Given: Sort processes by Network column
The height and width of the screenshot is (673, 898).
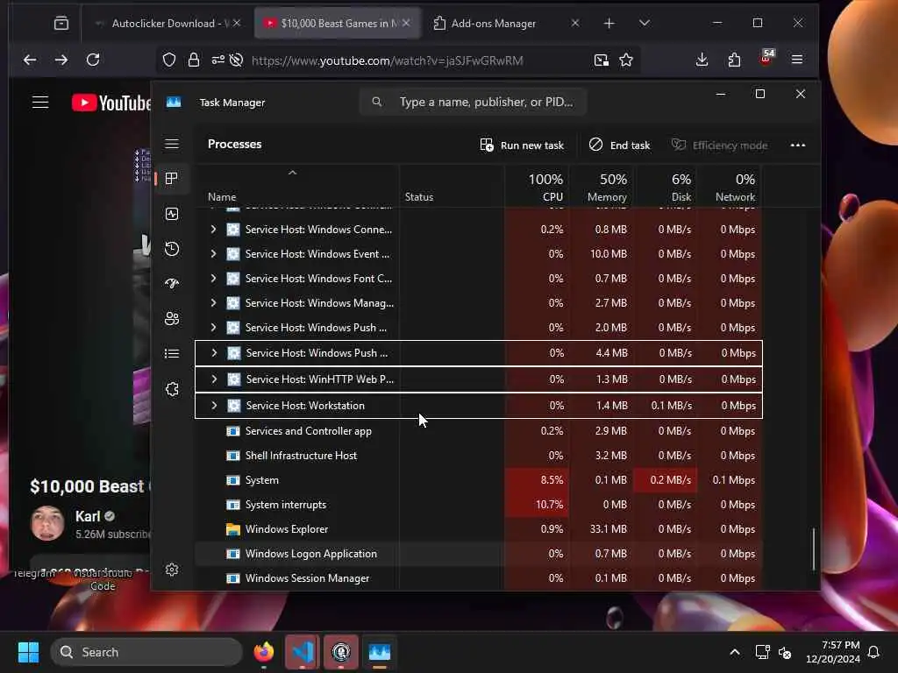Looking at the screenshot, I should pos(731,188).
